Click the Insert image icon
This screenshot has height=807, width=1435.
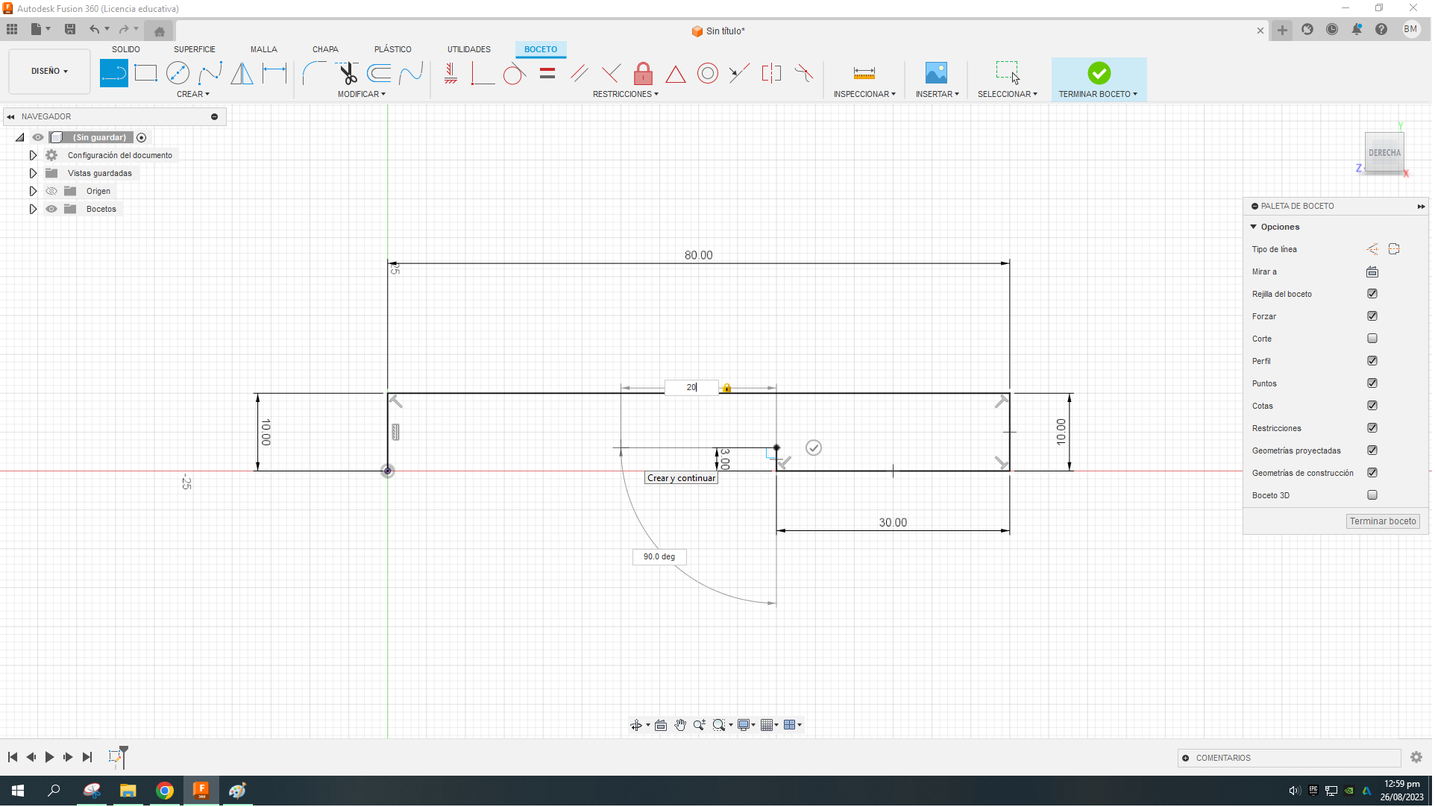(x=935, y=73)
